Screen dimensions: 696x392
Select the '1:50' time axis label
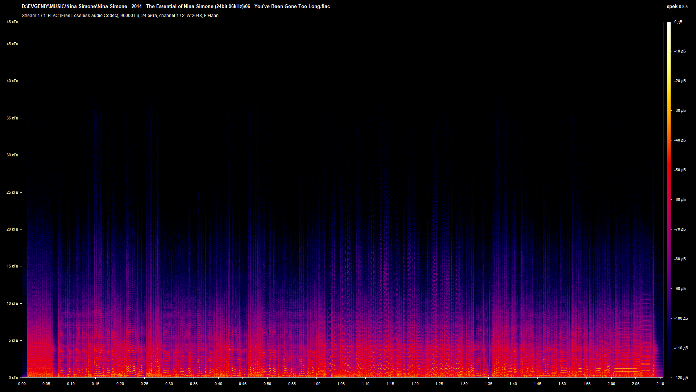point(562,384)
